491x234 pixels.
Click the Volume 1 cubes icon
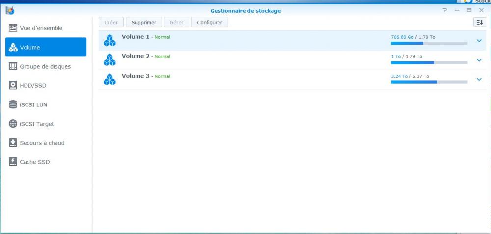click(109, 40)
